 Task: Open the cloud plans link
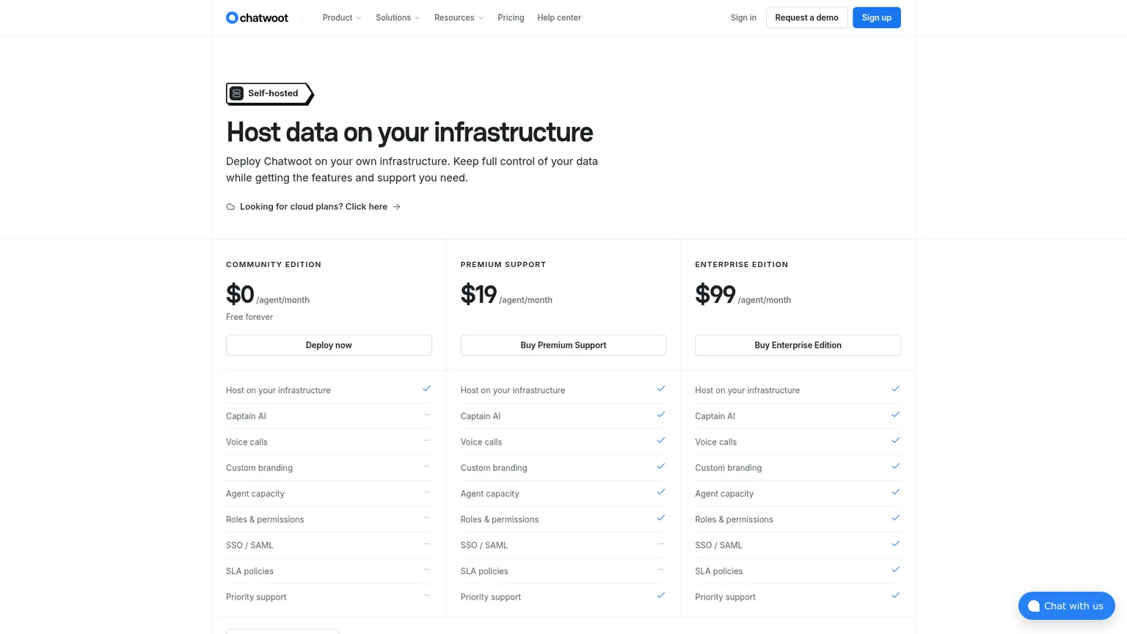313,207
